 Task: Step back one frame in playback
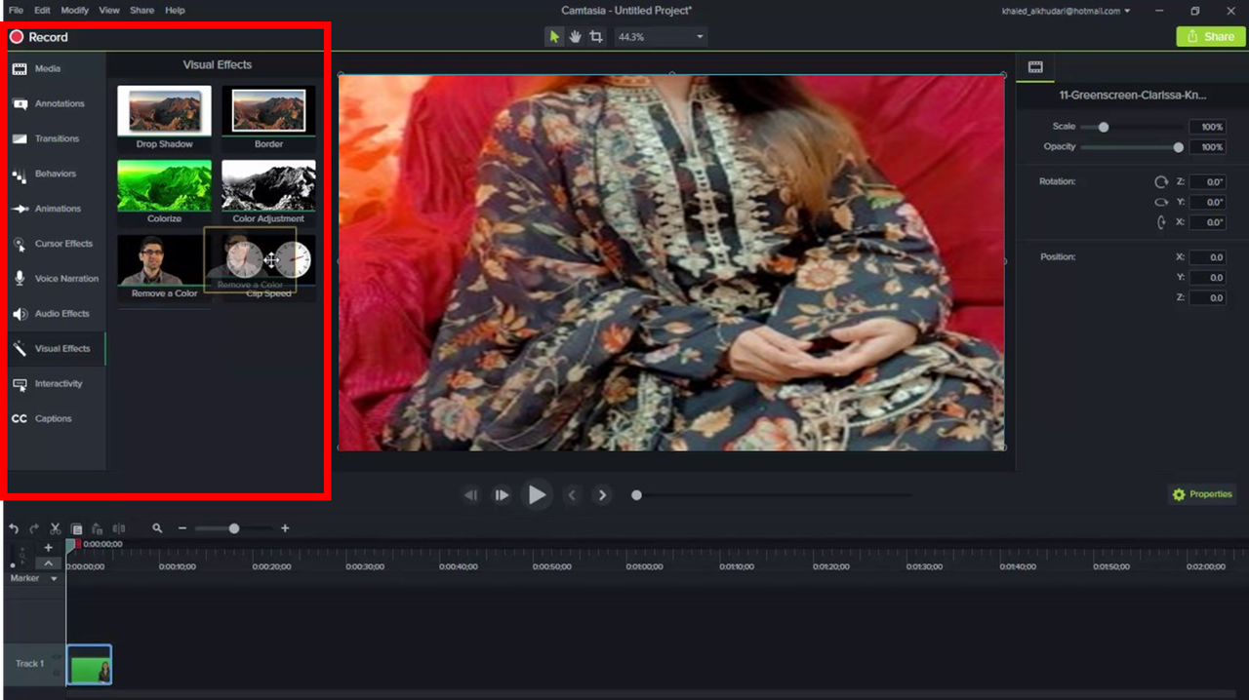point(471,495)
